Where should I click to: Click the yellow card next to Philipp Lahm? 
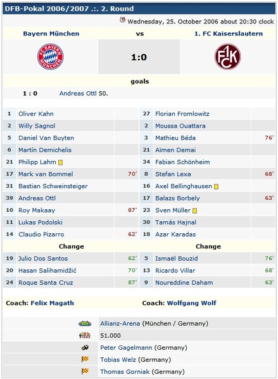tap(60, 162)
